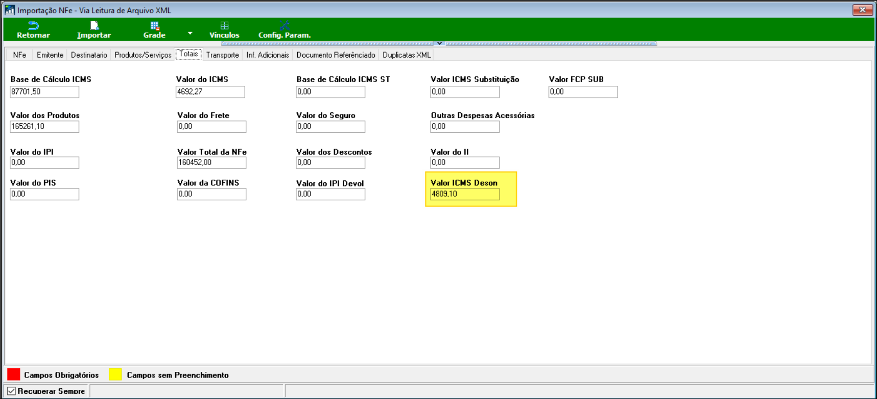877x399 pixels.
Task: Expand the dropdown arrow next to Grade
Action: click(x=190, y=33)
